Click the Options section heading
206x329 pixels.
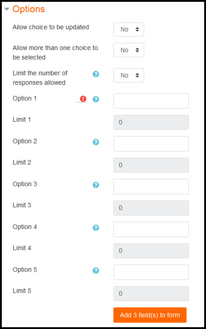(28, 9)
